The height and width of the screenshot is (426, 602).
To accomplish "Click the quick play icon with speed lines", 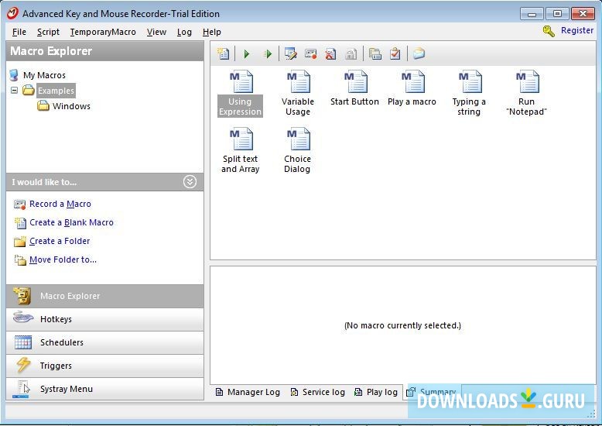I will (x=268, y=53).
